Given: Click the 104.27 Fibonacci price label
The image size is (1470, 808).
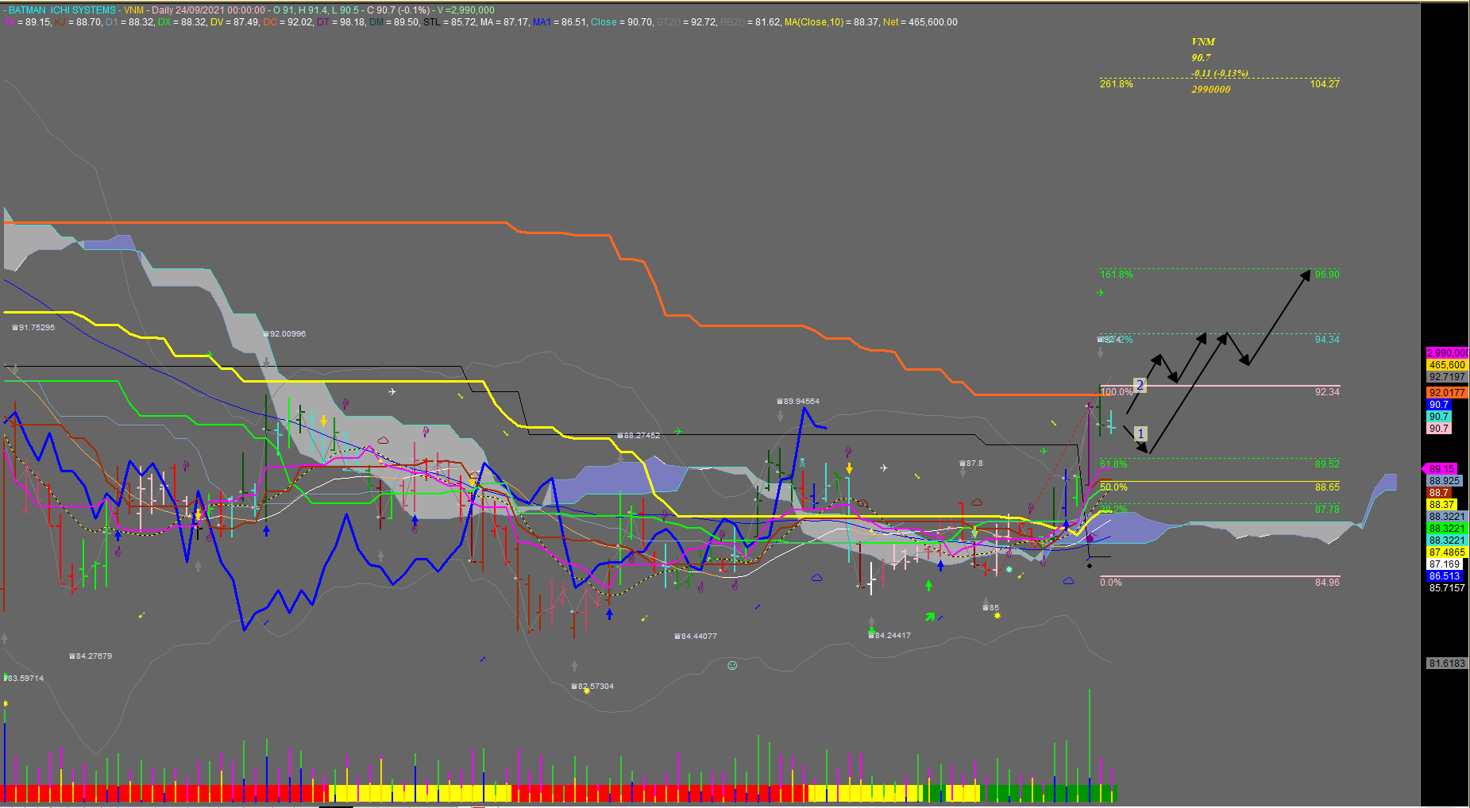Looking at the screenshot, I should [1325, 83].
